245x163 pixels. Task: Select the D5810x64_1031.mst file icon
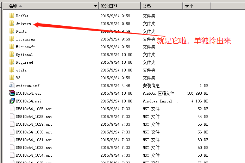(12, 140)
